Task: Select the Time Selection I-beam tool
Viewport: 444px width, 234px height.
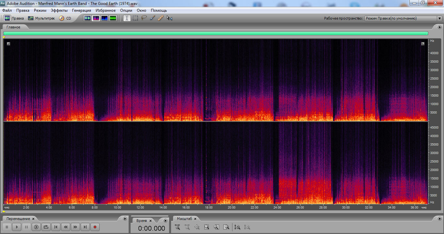Action: pos(127,18)
